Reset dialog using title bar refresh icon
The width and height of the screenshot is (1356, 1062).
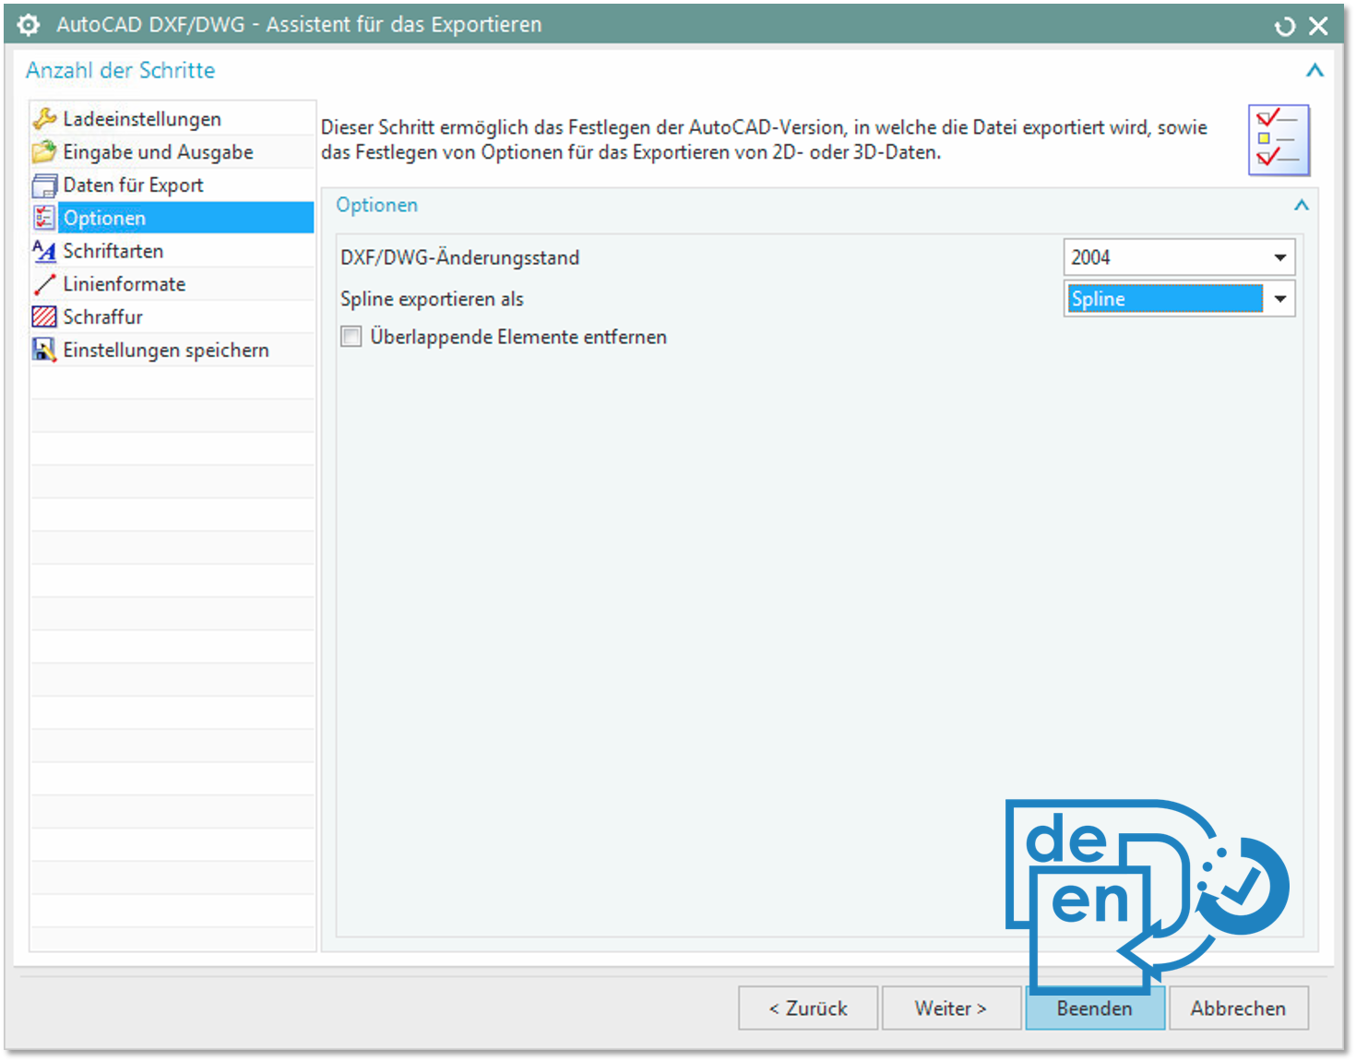point(1284,27)
